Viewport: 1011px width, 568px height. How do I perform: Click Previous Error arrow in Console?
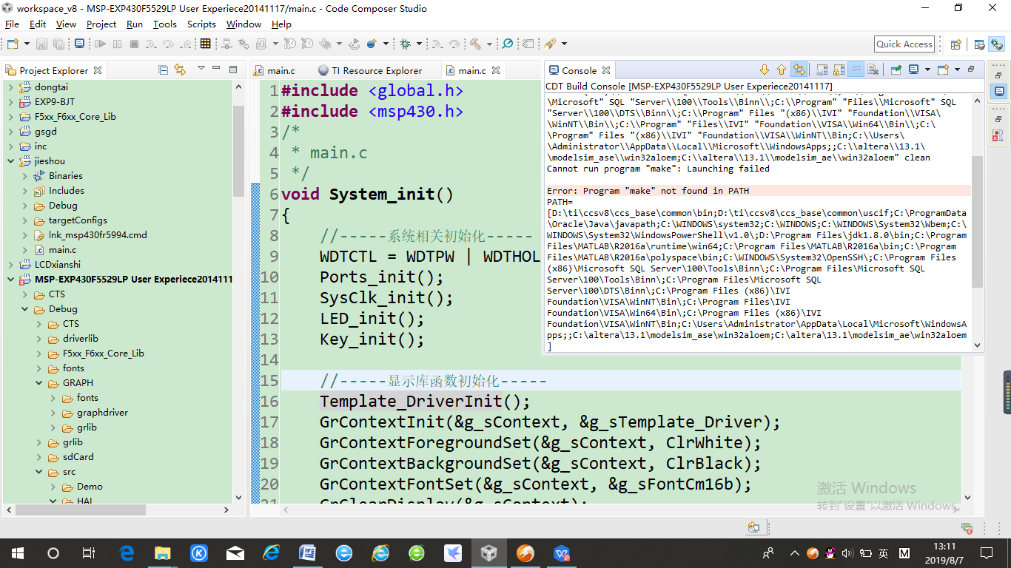(x=782, y=70)
